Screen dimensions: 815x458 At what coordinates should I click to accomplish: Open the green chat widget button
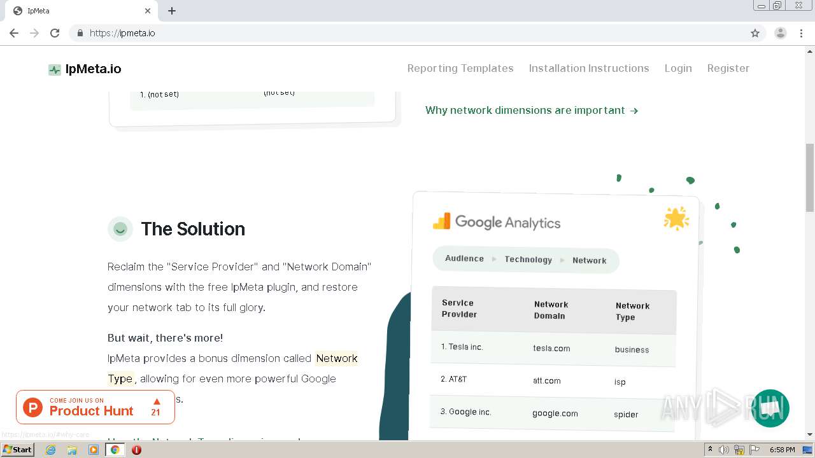point(770,408)
